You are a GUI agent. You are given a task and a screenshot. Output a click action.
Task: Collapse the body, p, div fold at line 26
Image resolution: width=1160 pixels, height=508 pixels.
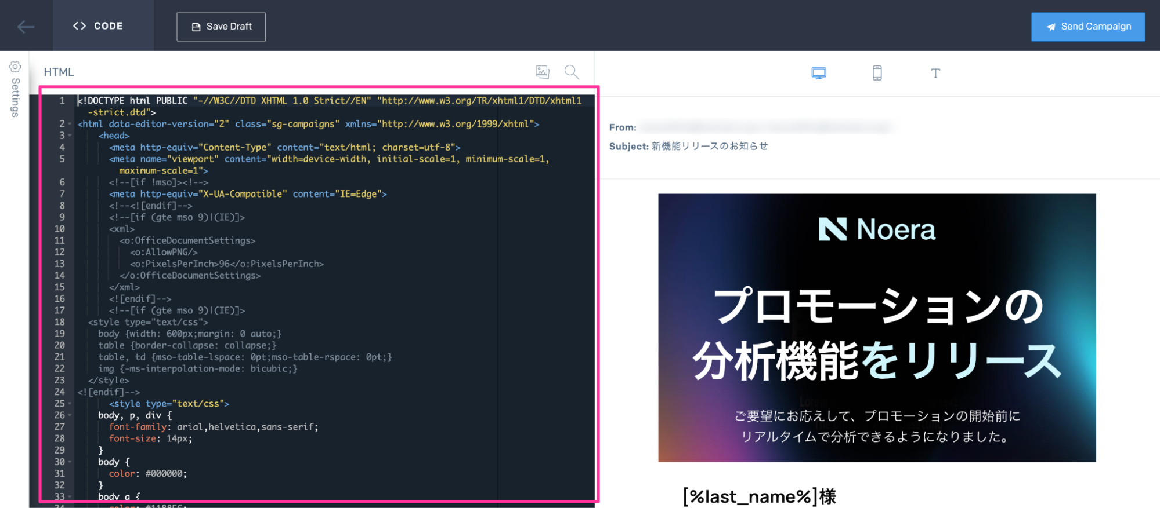pyautogui.click(x=70, y=415)
